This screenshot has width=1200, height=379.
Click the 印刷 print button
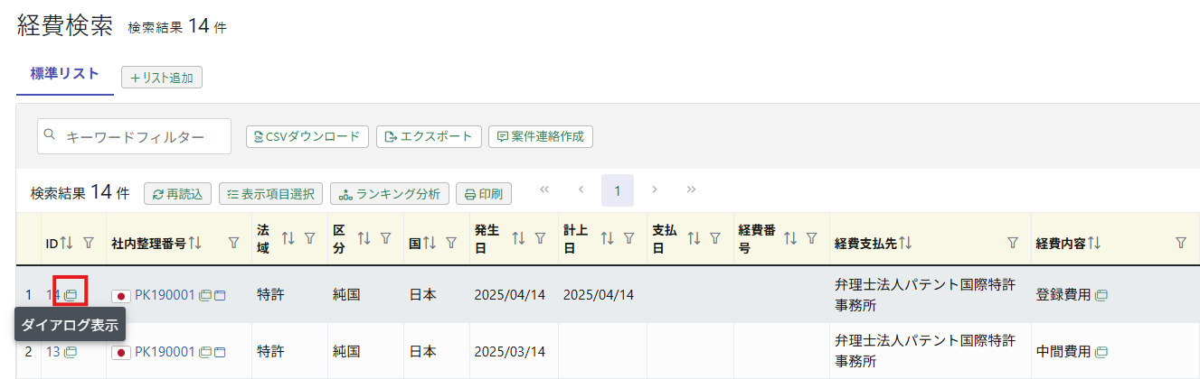484,193
